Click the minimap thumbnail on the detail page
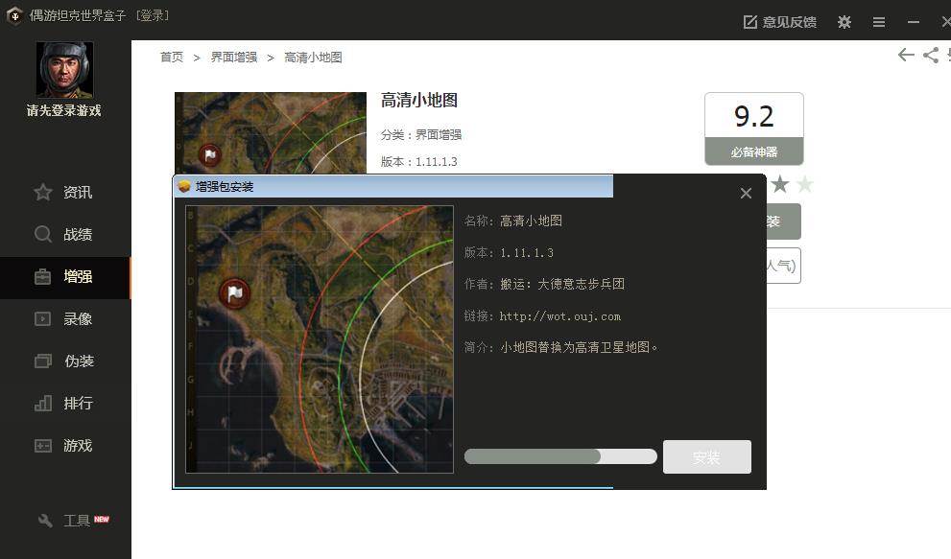The height and width of the screenshot is (559, 951). (x=271, y=132)
